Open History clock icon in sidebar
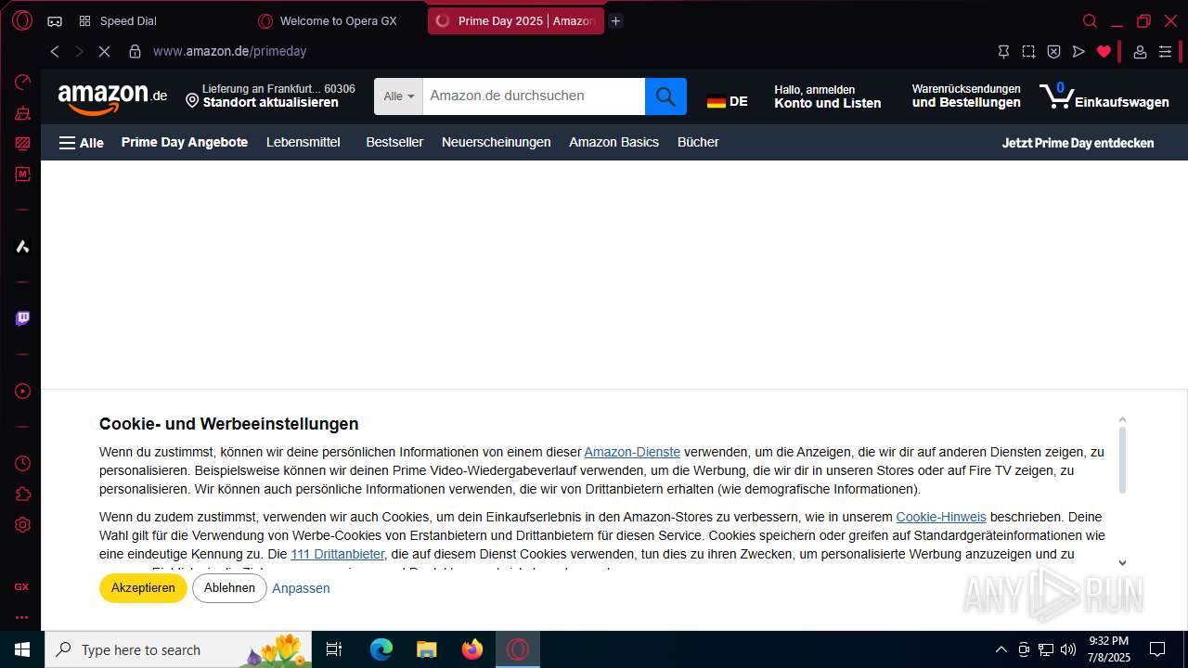 tap(22, 463)
